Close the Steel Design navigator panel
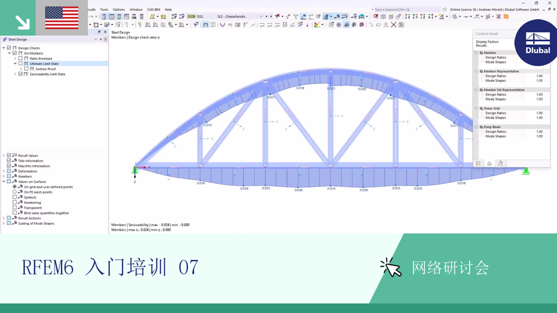This screenshot has height=313, width=557. pyautogui.click(x=105, y=32)
